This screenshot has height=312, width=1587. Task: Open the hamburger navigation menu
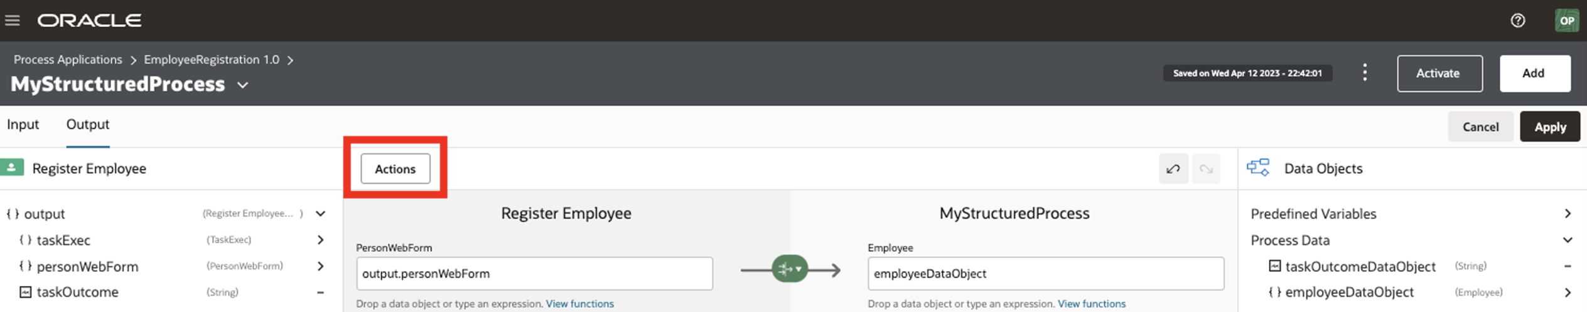click(x=13, y=21)
